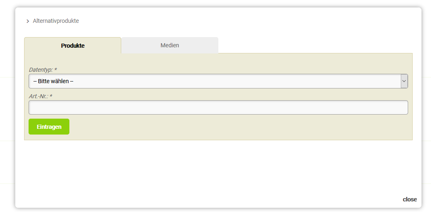Screen dimensions: 431x212
Task: Expand the Alternativprodukte section heading
Action: (56, 21)
